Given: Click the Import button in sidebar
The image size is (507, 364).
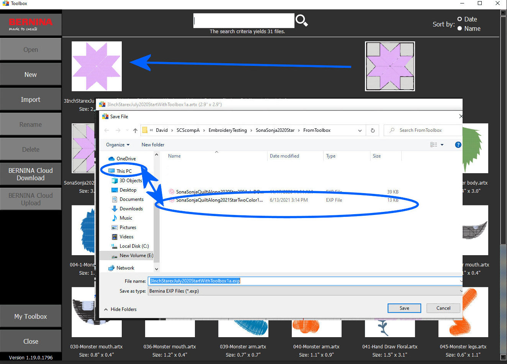Looking at the screenshot, I should click(31, 99).
